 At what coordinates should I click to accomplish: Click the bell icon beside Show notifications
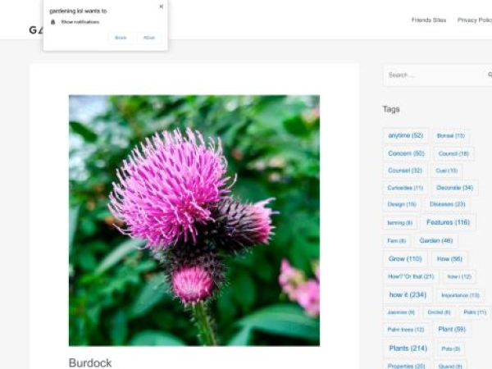(x=52, y=22)
